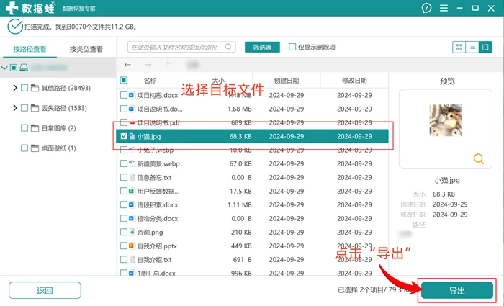Enable the 仅显示删除项 checkbox
504x306 pixels.
(x=292, y=47)
